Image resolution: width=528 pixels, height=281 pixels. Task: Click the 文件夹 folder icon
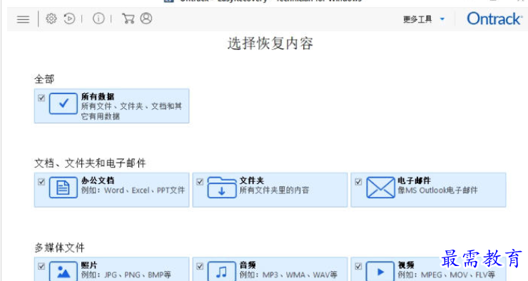click(x=222, y=188)
